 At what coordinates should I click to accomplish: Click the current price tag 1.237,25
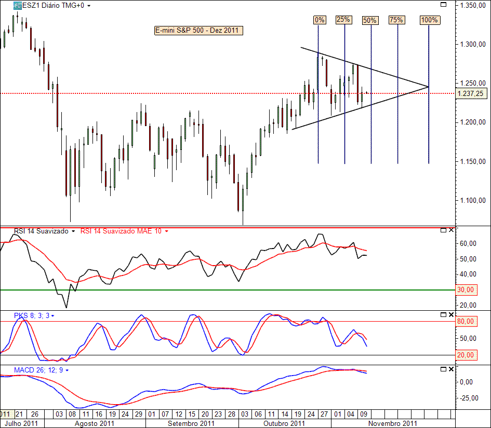[x=471, y=93]
